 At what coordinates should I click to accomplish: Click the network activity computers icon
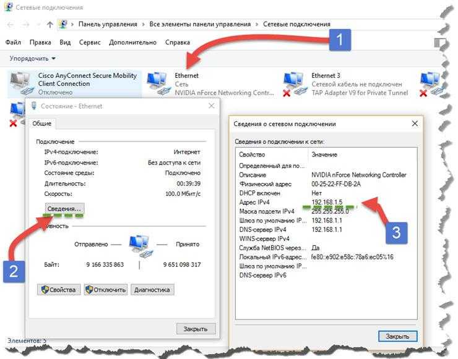140,247
